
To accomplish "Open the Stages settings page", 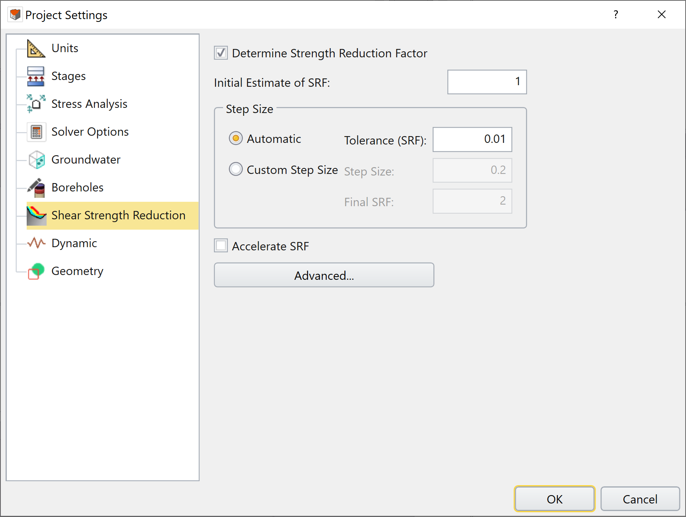I will pos(69,76).
